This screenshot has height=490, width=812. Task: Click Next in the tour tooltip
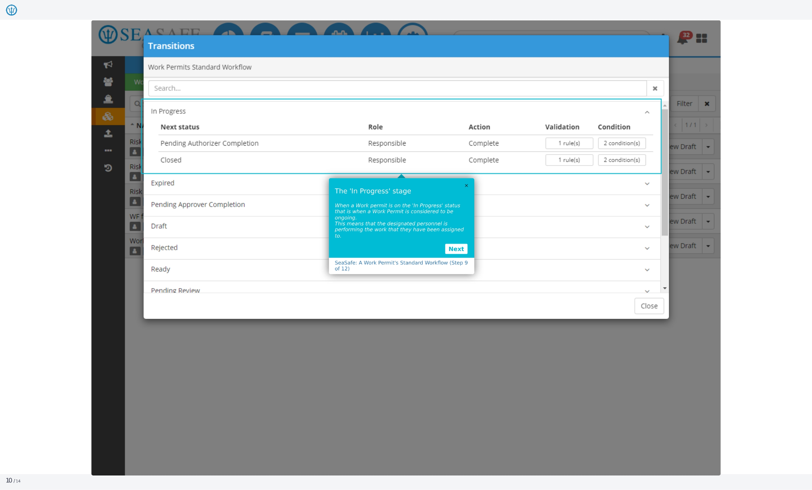pos(456,249)
